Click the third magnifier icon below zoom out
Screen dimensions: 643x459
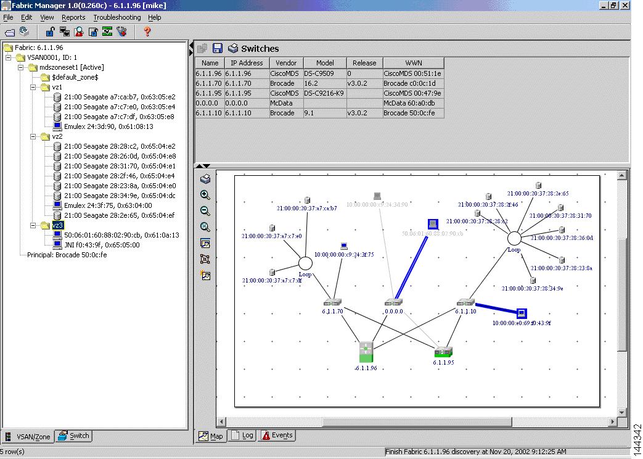[205, 227]
